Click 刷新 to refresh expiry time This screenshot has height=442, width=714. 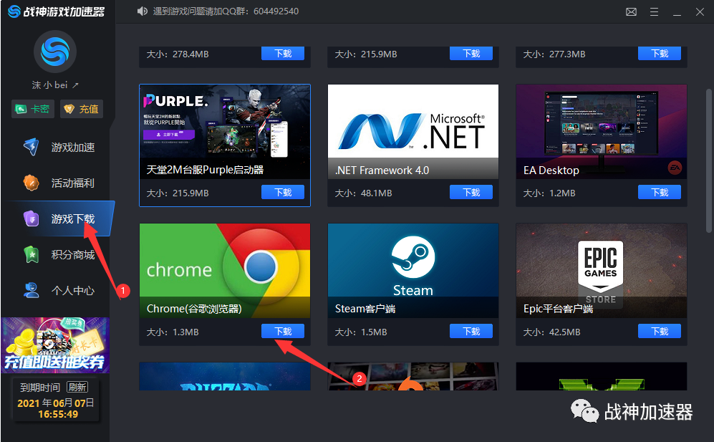pos(77,387)
